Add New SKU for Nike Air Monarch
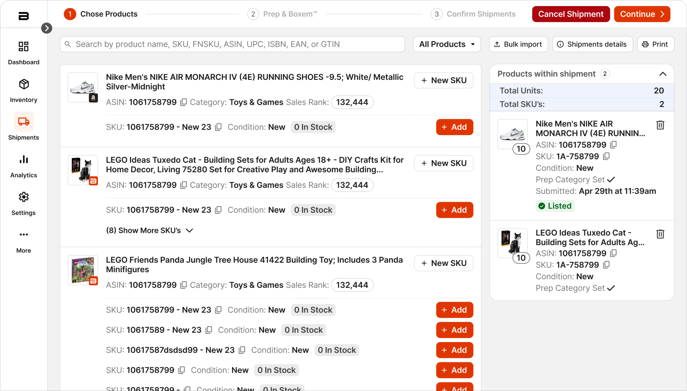Image resolution: width=687 pixels, height=391 pixels. coord(444,80)
